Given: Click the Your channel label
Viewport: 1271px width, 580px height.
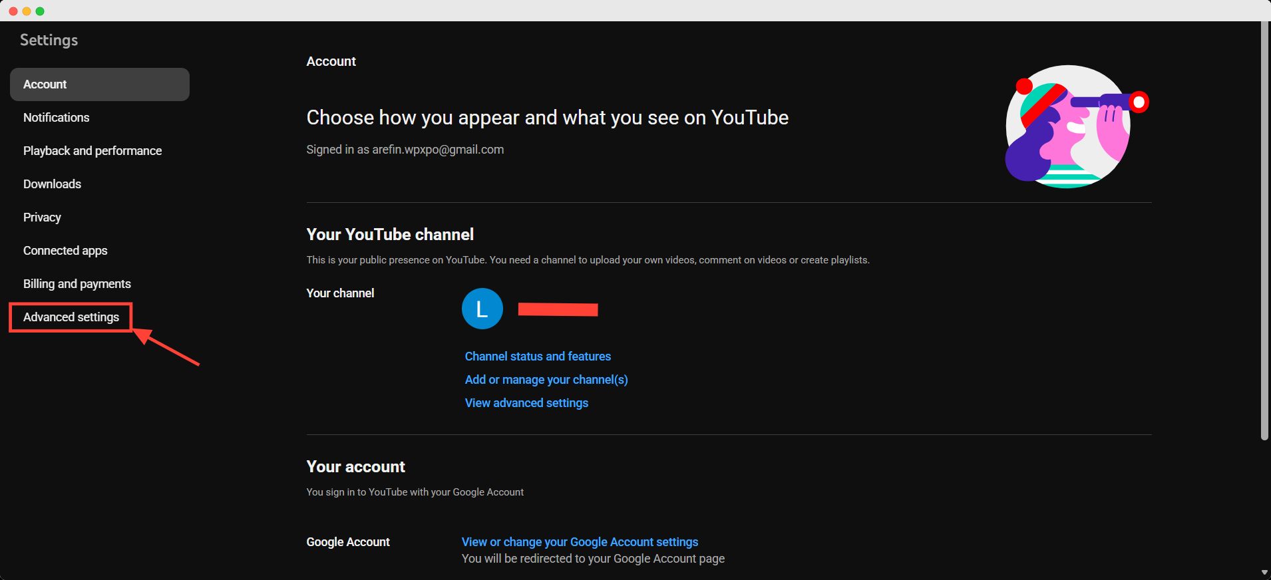Looking at the screenshot, I should tap(340, 293).
